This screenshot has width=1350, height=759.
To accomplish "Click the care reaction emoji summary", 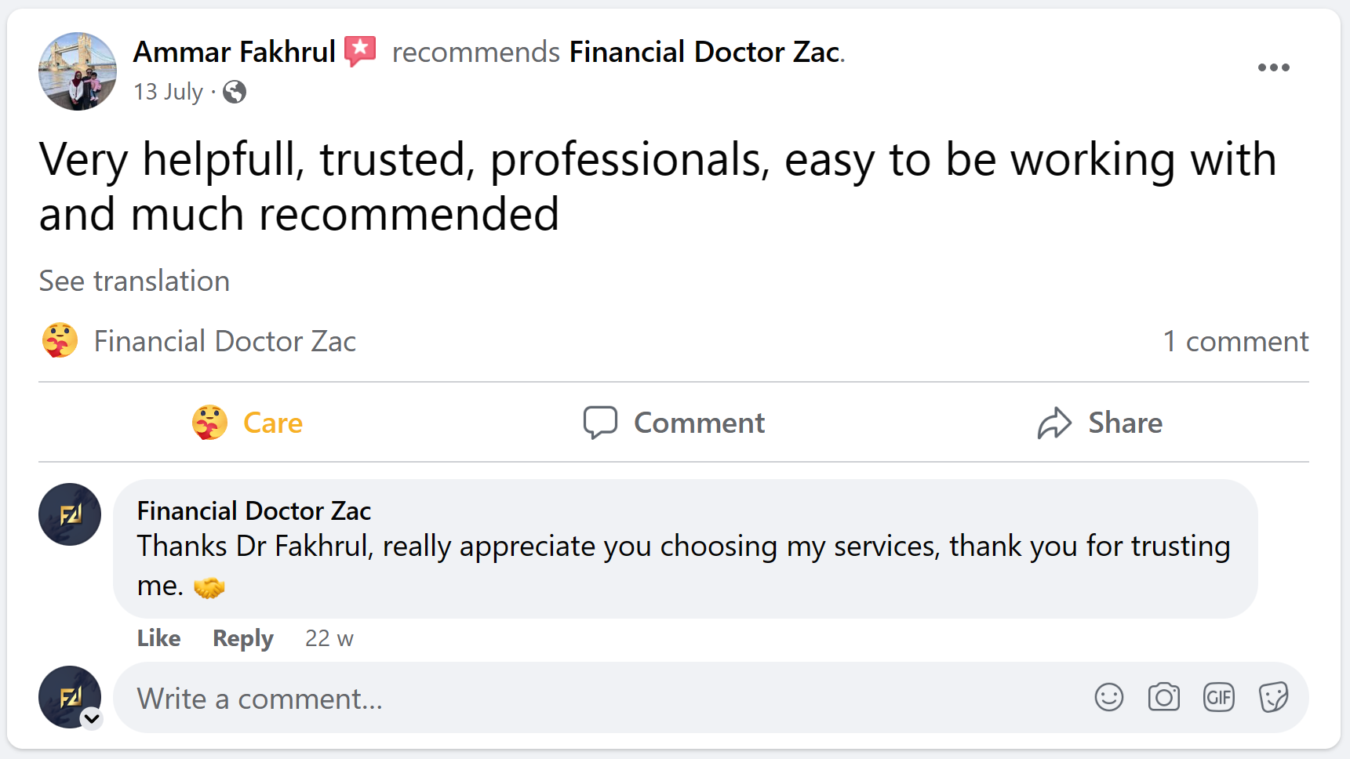I will tap(60, 341).
